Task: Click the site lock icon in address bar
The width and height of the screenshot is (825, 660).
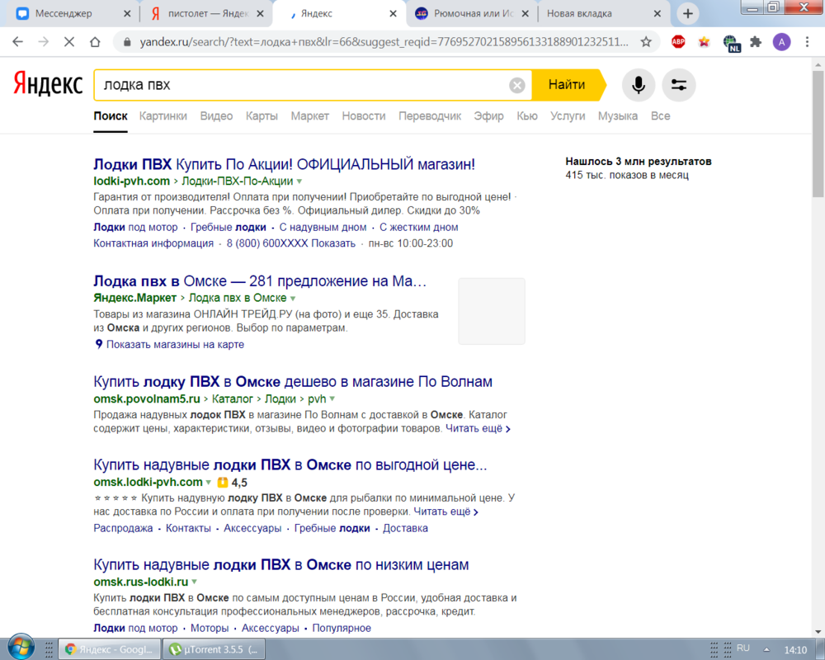Action: [x=127, y=42]
